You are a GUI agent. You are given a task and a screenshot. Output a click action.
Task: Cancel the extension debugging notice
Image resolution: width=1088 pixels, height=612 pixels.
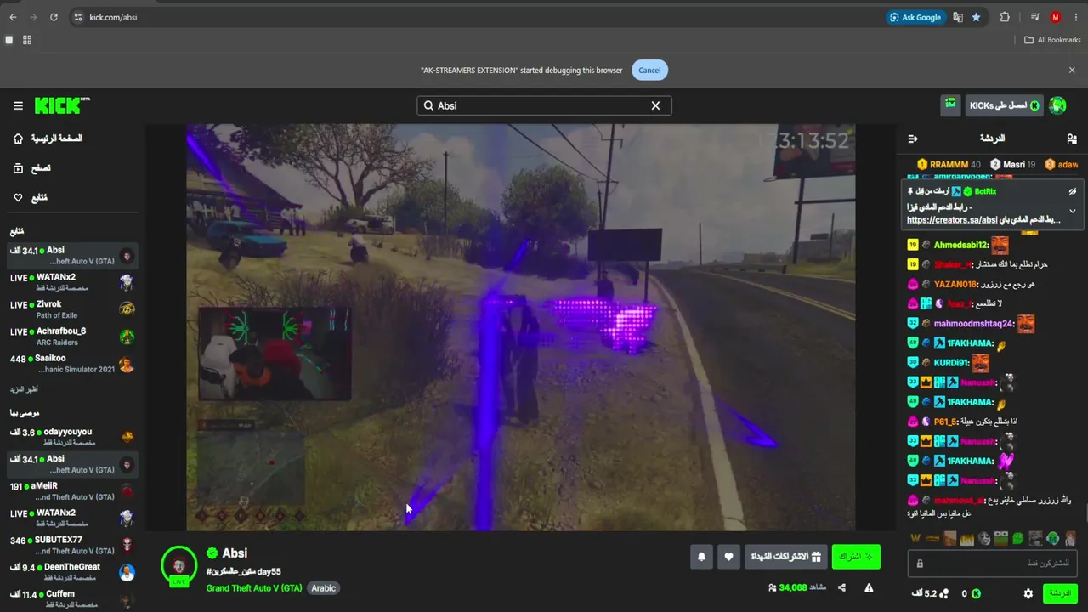(x=649, y=71)
